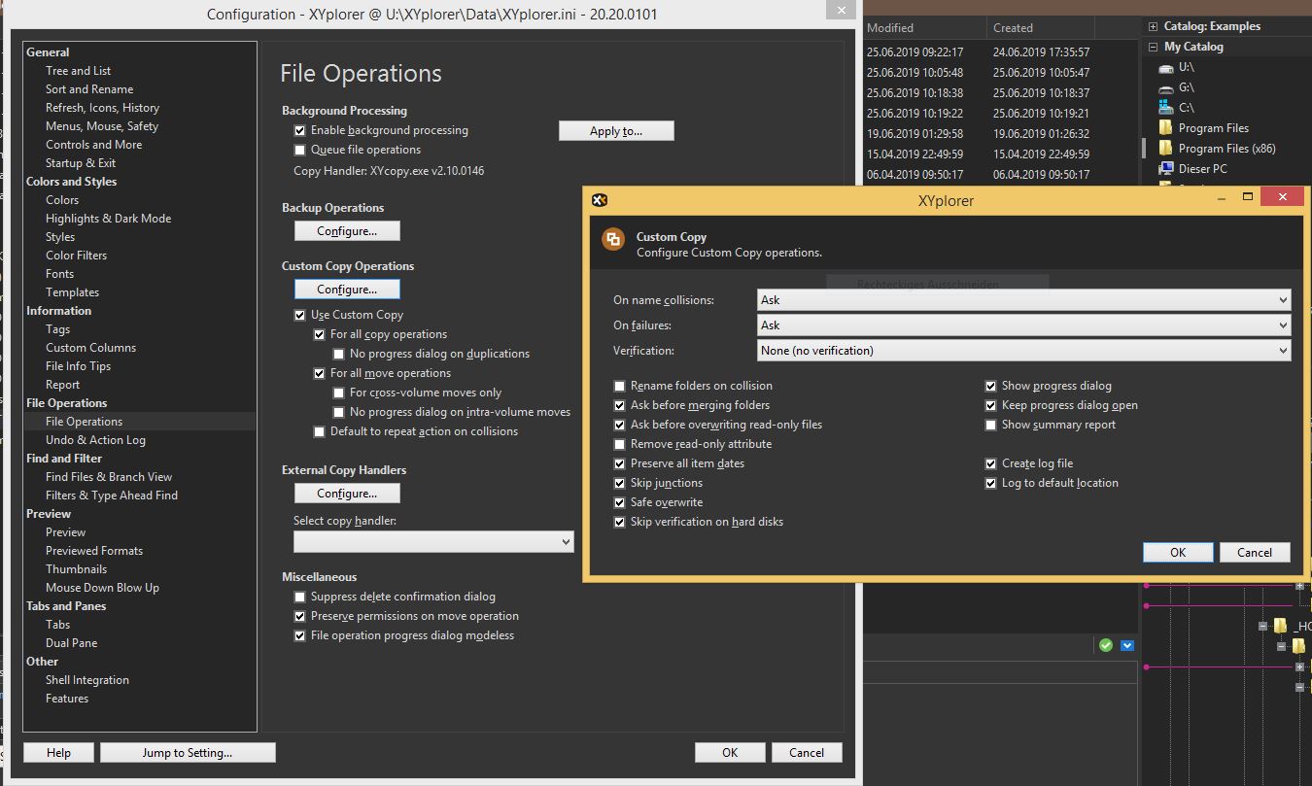The width and height of the screenshot is (1312, 786).
Task: Open Custom Columns settings page
Action: coord(90,348)
